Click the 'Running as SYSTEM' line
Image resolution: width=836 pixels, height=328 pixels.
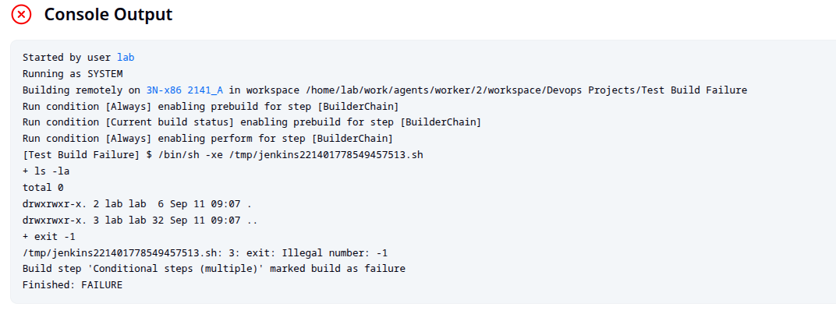point(73,73)
